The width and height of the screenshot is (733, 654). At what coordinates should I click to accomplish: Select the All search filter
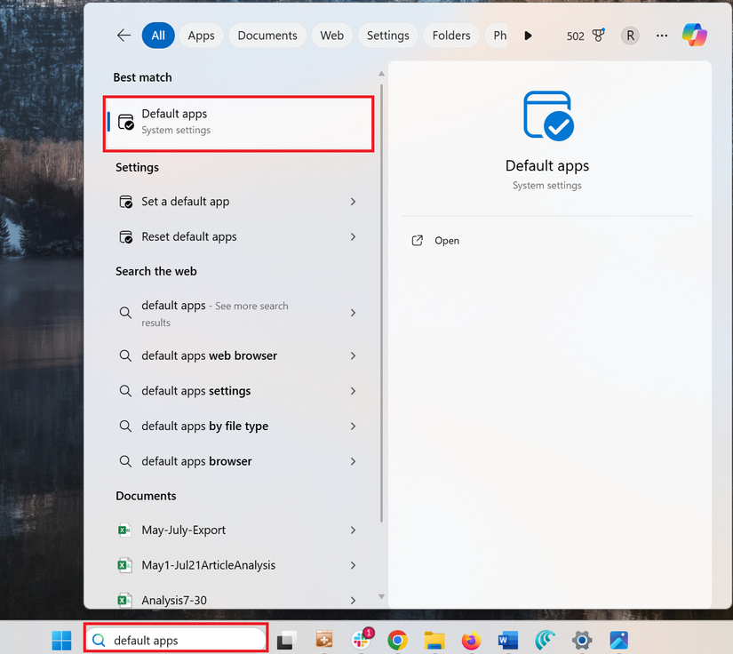[x=158, y=35]
